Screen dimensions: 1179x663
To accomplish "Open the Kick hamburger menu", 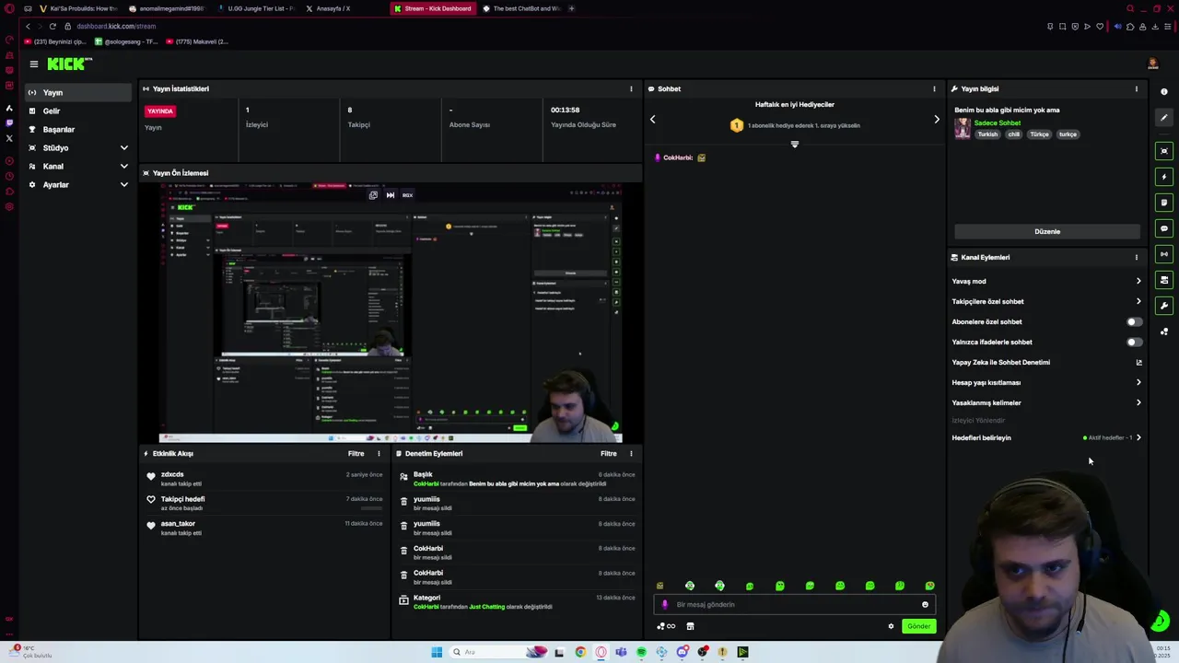I will (x=33, y=64).
